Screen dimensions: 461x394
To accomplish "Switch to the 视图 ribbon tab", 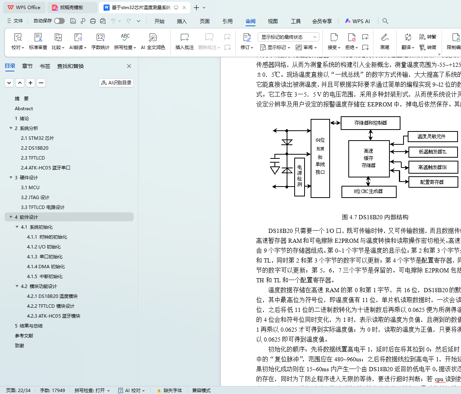I will click(x=273, y=21).
